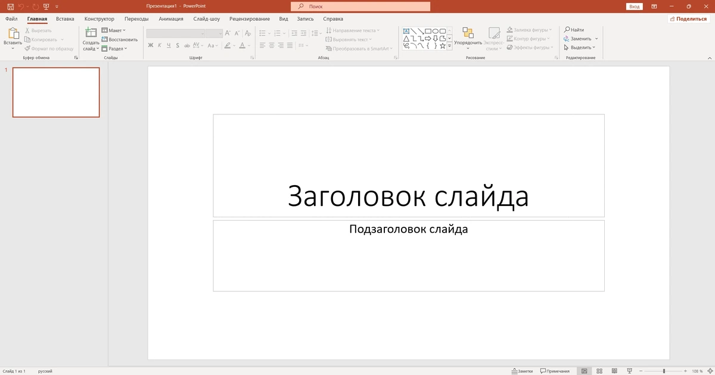Expand the shapes gallery More arrow
The width and height of the screenshot is (715, 375).
[450, 46]
